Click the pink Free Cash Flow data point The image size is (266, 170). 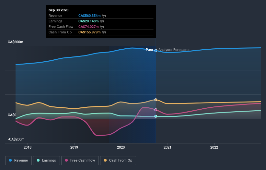(x=156, y=110)
